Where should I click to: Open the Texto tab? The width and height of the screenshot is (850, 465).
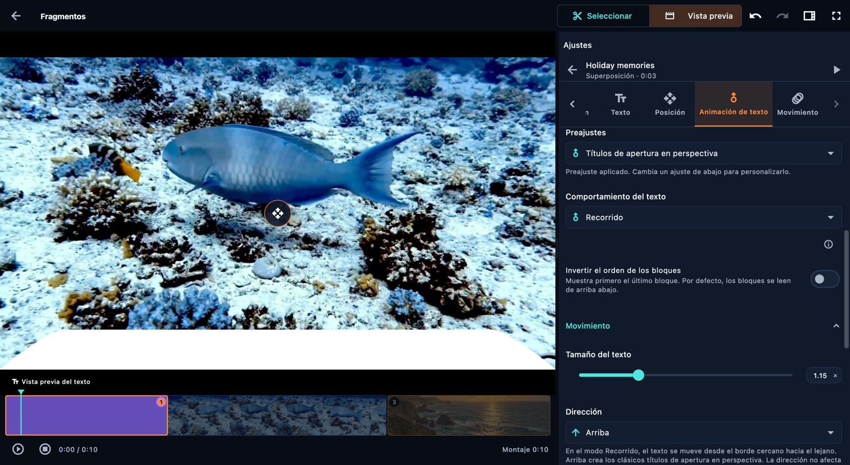pos(621,104)
